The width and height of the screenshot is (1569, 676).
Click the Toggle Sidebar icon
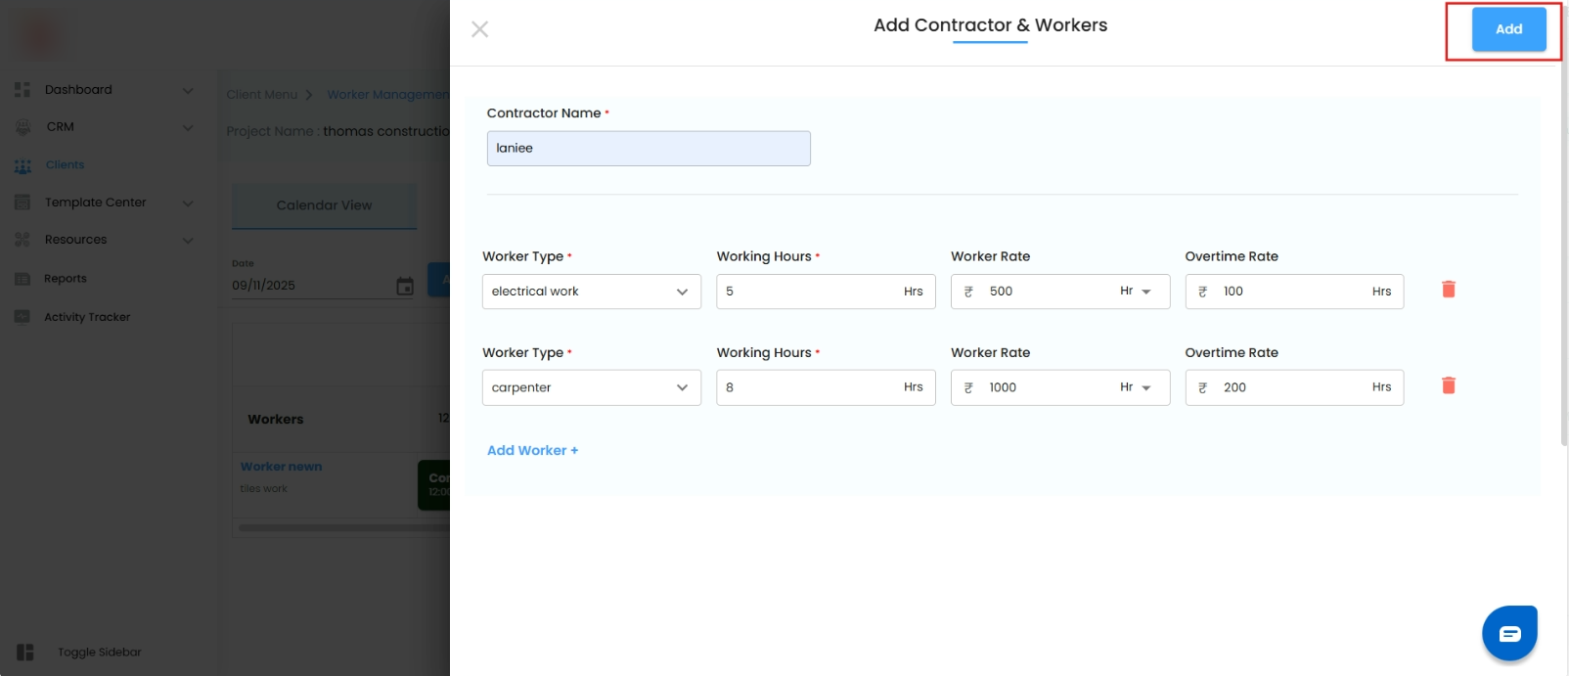(x=25, y=653)
